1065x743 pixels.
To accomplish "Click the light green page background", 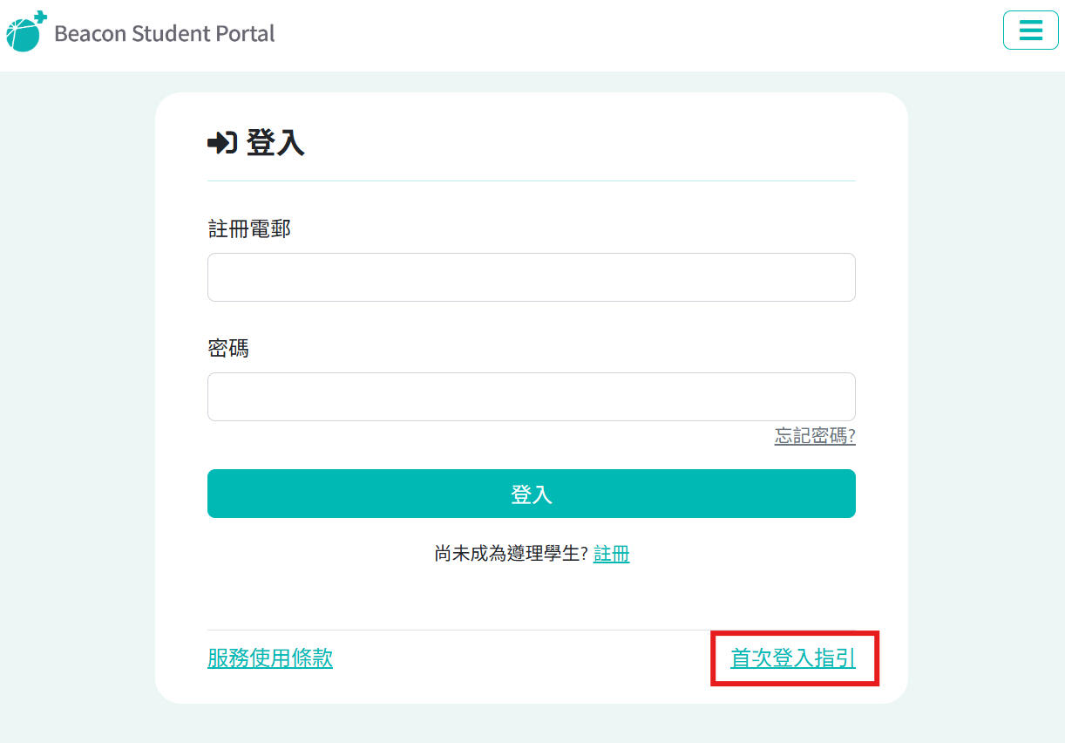I will click(x=78, y=392).
